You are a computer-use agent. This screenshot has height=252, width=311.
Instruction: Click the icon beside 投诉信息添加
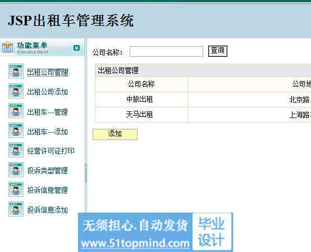tap(16, 209)
